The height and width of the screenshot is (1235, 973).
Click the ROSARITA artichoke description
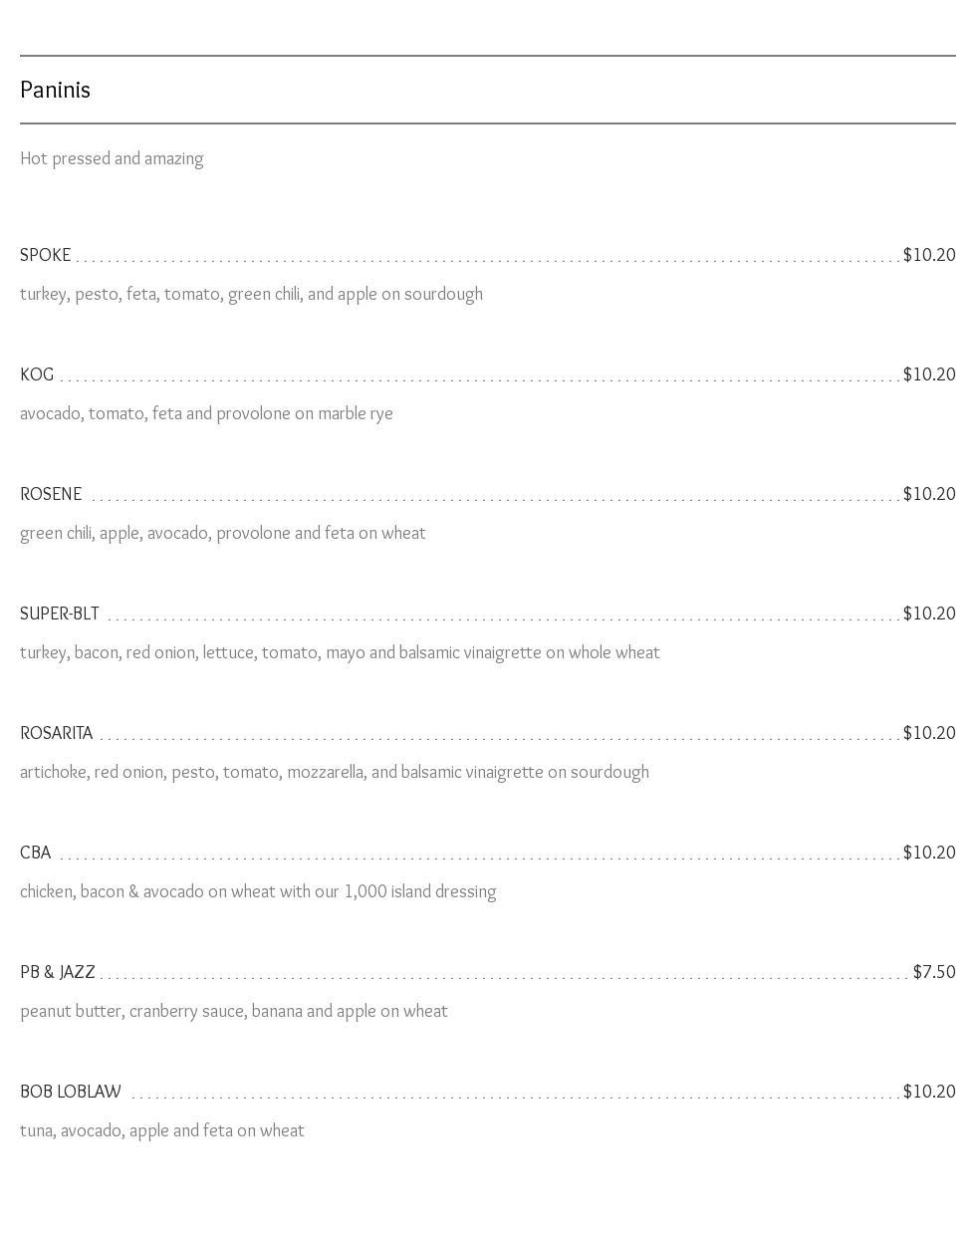click(335, 772)
